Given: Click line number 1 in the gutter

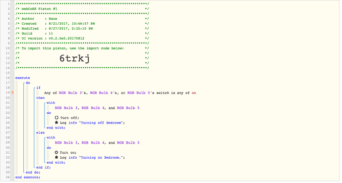Looking at the screenshot, I should pos(9,3).
